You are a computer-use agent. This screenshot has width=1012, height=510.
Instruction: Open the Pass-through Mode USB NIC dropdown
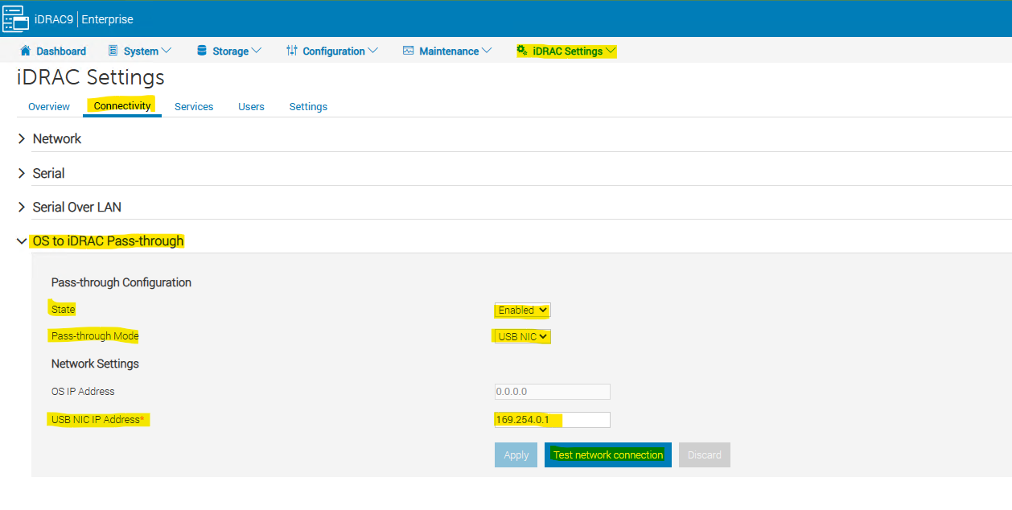tap(523, 336)
